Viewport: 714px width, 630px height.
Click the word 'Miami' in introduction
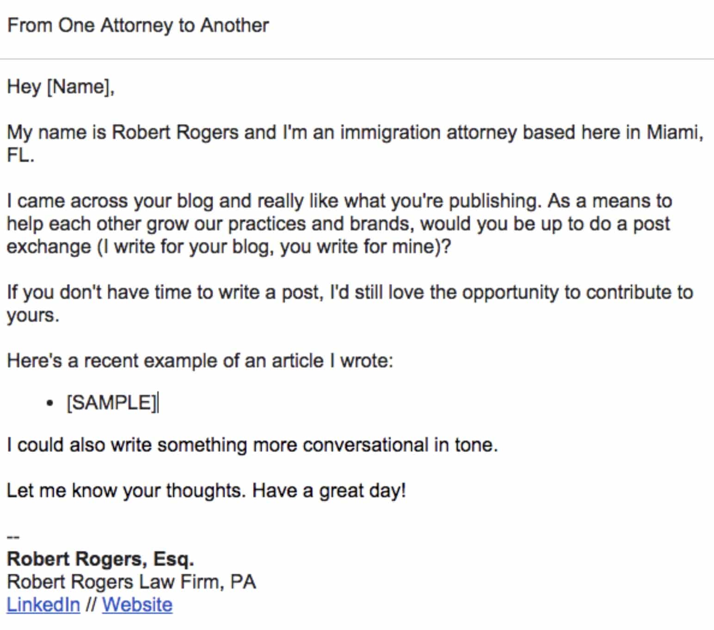pos(675,133)
